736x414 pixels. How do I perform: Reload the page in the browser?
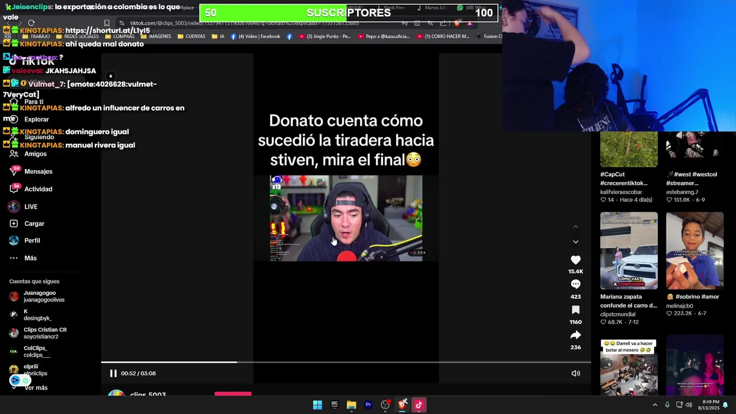[x=31, y=23]
